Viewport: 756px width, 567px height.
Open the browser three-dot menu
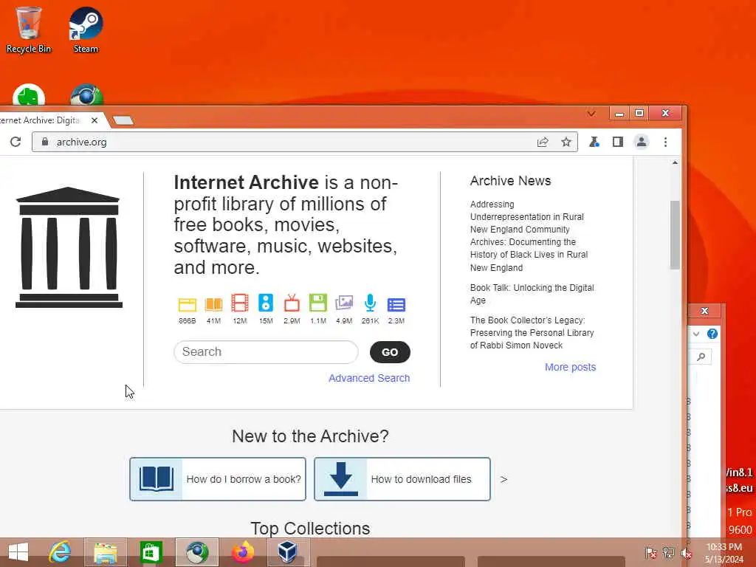click(665, 142)
